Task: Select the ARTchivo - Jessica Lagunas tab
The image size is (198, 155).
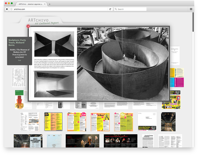Action: click(x=31, y=4)
